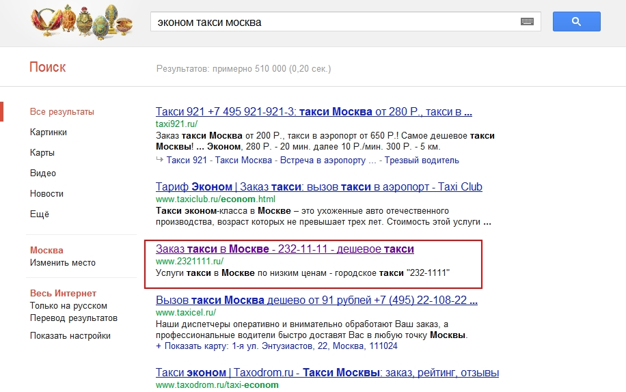Screen dimensions: 626x392
Task: Switch to Новости results
Action: (46, 193)
